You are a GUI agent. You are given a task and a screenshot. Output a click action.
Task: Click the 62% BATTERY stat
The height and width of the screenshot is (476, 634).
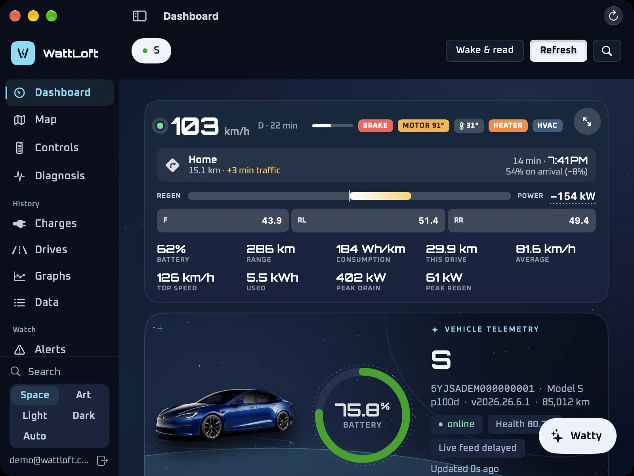(x=173, y=253)
